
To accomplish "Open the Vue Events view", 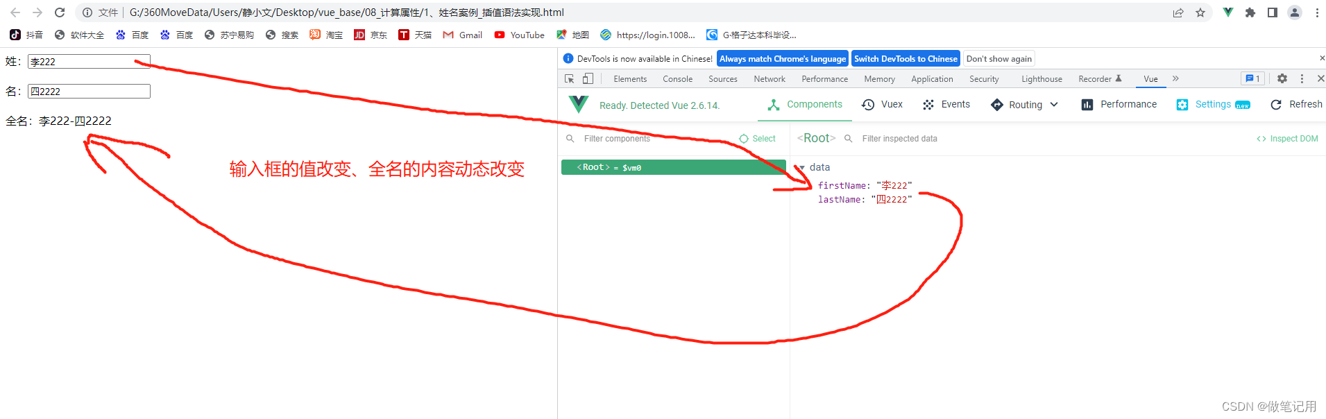I will pyautogui.click(x=946, y=104).
